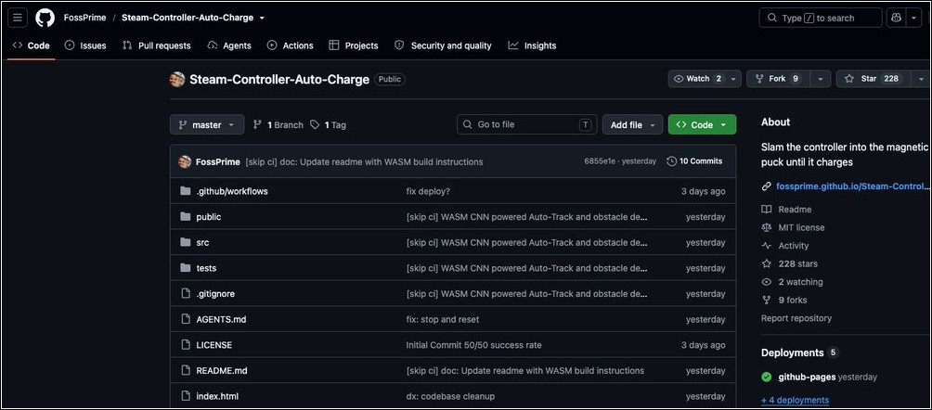932x410 pixels.
Task: Open the AGENTS.md file
Action: pyautogui.click(x=221, y=319)
